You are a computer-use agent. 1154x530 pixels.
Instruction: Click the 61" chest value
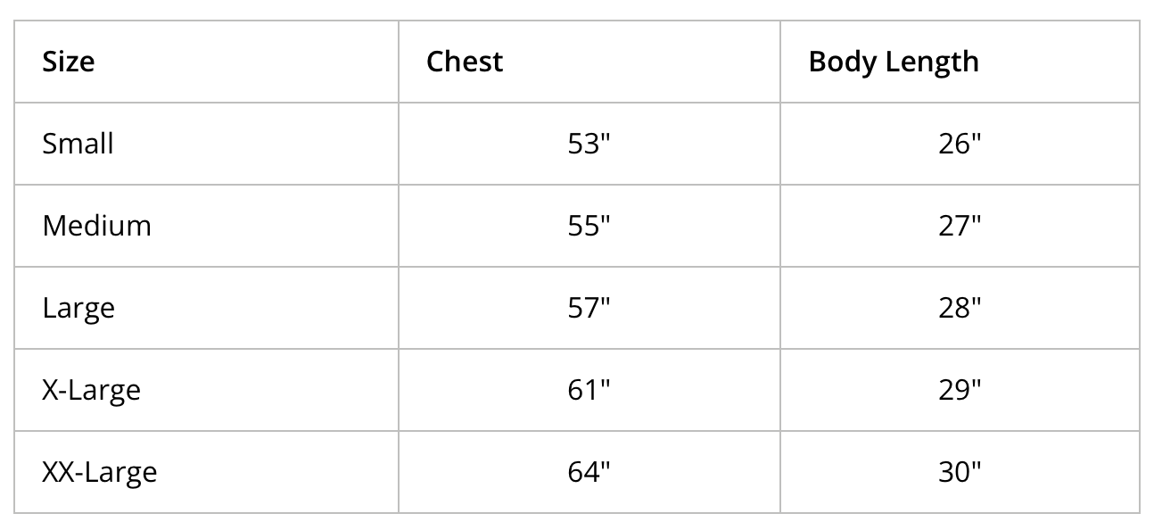pos(589,390)
